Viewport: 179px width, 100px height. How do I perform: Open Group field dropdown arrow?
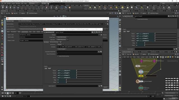pos(99,35)
